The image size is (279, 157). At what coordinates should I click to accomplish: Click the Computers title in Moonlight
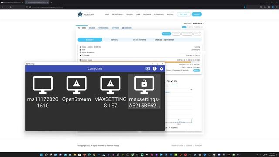[x=95, y=69]
